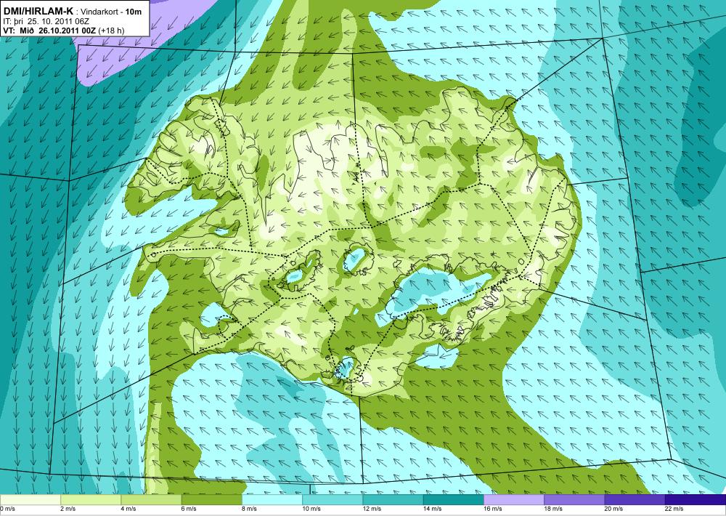The image size is (726, 516).
Task: Select the light green 4–6 m/s legend swatch
Action: pos(151,500)
